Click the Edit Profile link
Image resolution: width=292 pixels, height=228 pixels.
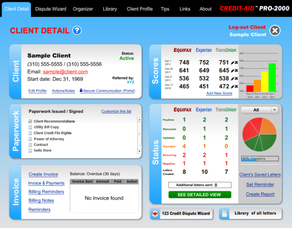pyautogui.click(x=37, y=91)
